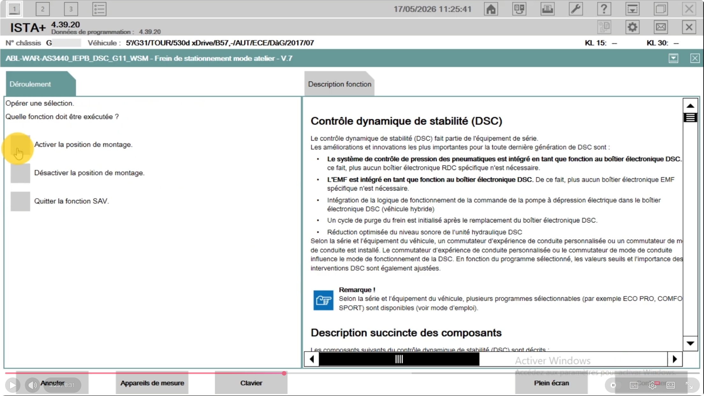Click the overlapping windows icon in top toolbar
The image size is (704, 396).
tap(661, 9)
